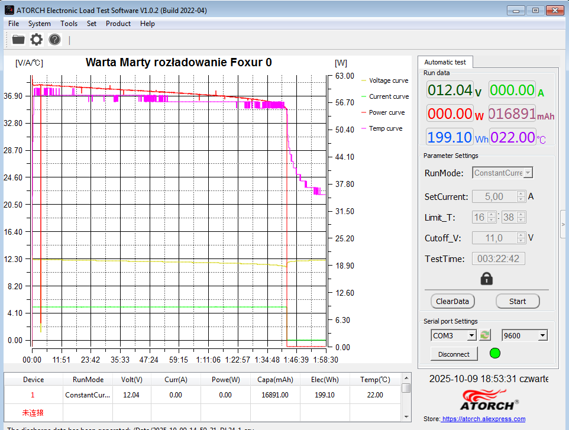
Task: Click the Cutoff_V 11,0 value field
Action: pos(494,238)
